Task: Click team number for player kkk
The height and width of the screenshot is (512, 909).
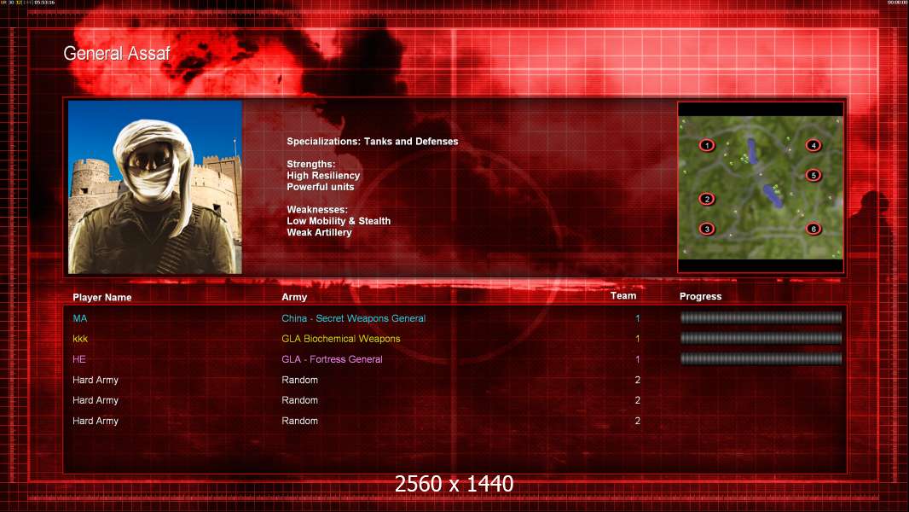Action: (637, 339)
